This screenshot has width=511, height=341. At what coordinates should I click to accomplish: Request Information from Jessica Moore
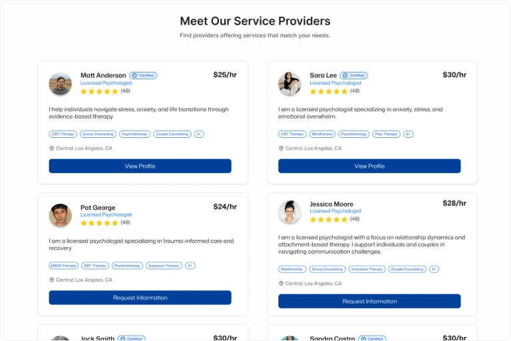click(369, 301)
